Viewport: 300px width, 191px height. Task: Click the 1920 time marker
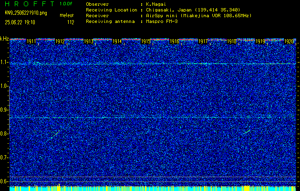tap(289, 42)
